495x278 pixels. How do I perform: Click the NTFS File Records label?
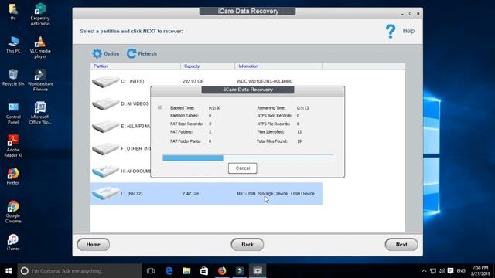273,124
